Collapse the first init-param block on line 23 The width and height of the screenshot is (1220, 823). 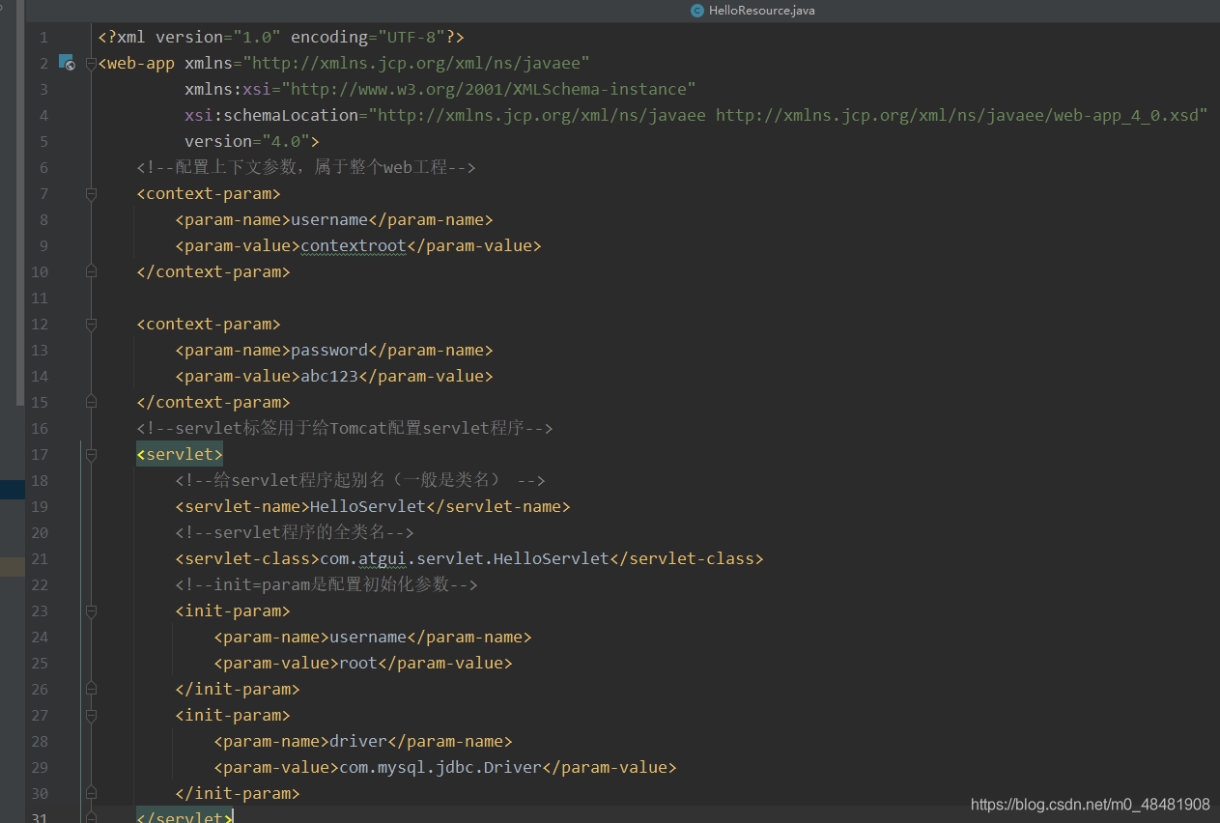[91, 611]
